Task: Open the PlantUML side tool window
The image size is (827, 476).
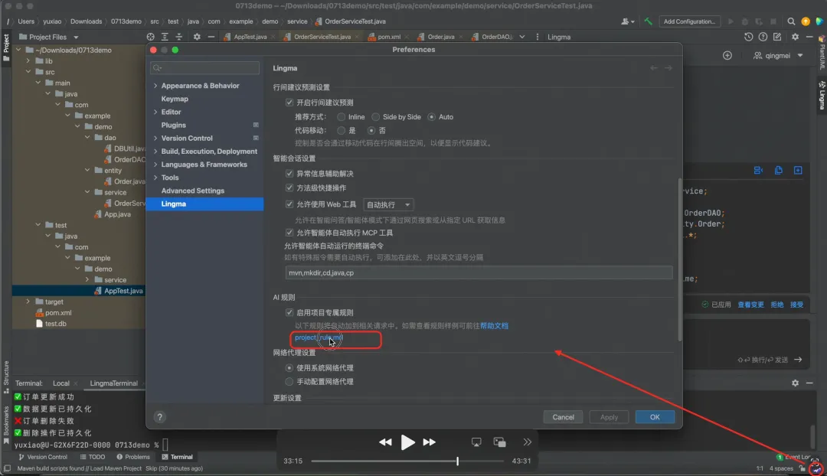Action: coord(822,53)
